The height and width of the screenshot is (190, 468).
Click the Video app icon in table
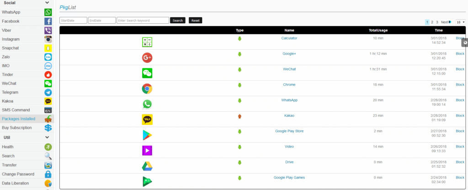(x=147, y=150)
